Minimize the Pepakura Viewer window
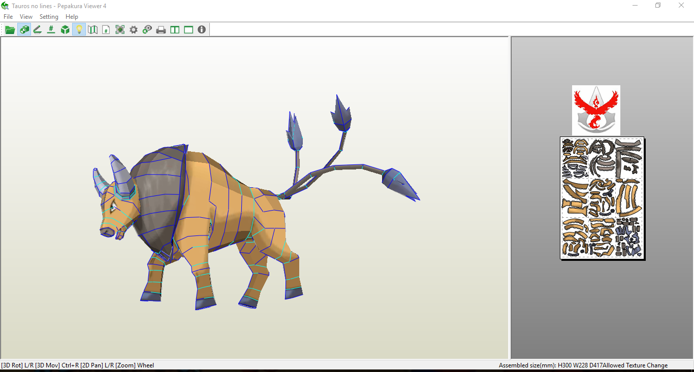Viewport: 694px width, 372px height. click(635, 6)
